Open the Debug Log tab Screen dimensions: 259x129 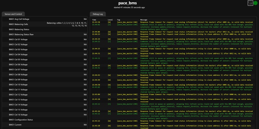[98, 14]
